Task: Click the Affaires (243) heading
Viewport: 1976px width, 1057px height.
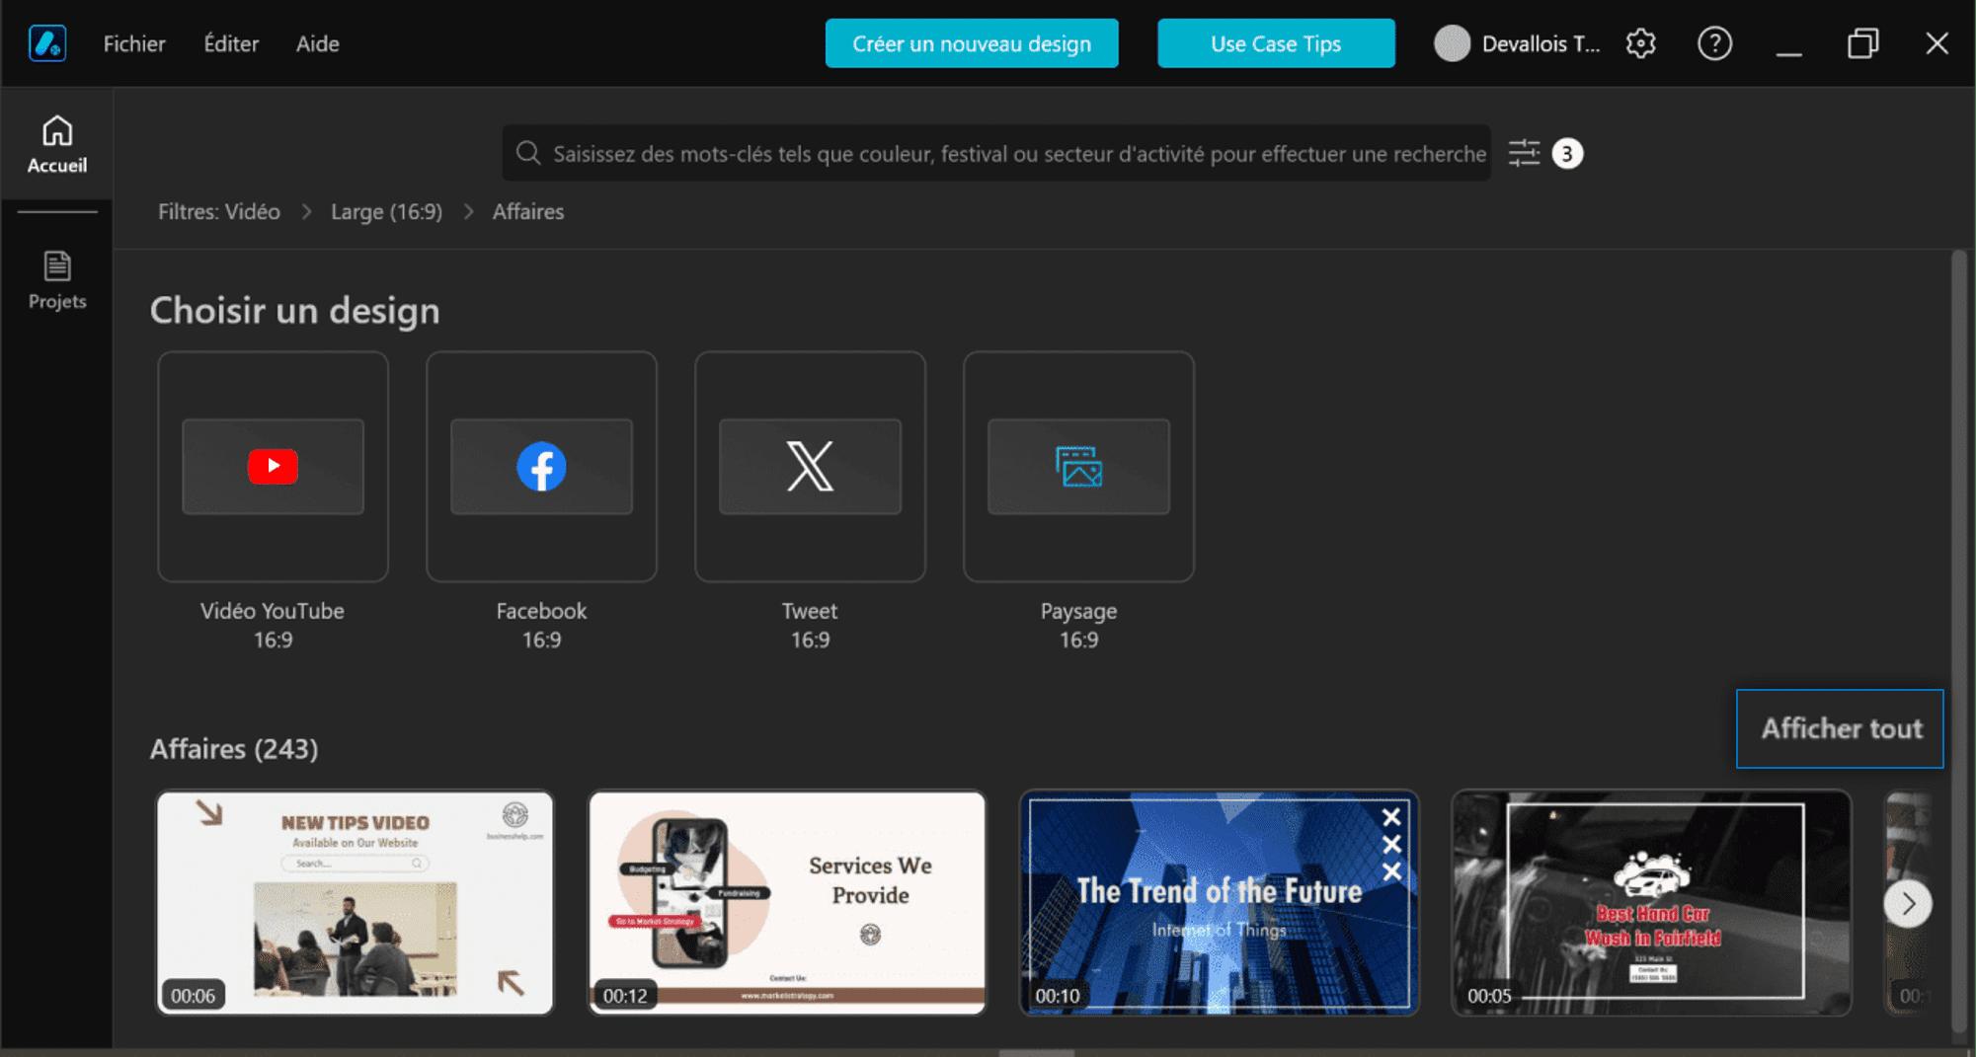Action: [234, 748]
